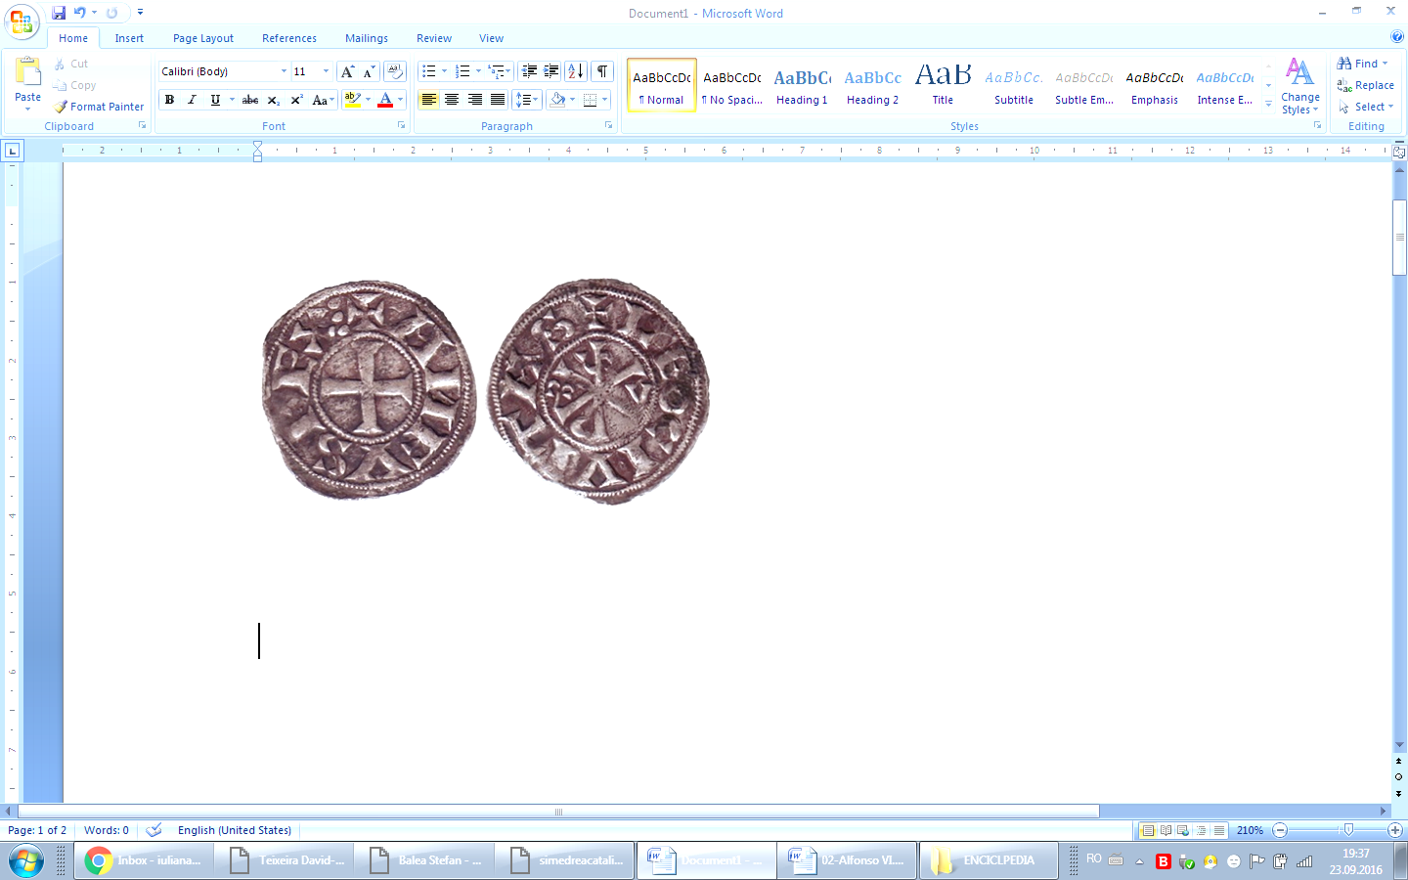Expand the Find dropdown arrow

(x=1386, y=64)
